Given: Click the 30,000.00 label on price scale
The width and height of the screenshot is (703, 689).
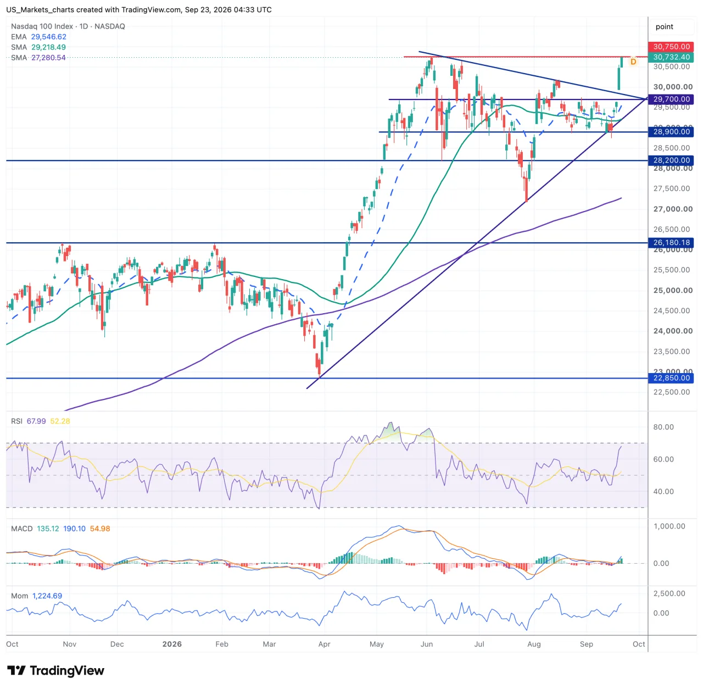Looking at the screenshot, I should coord(673,87).
